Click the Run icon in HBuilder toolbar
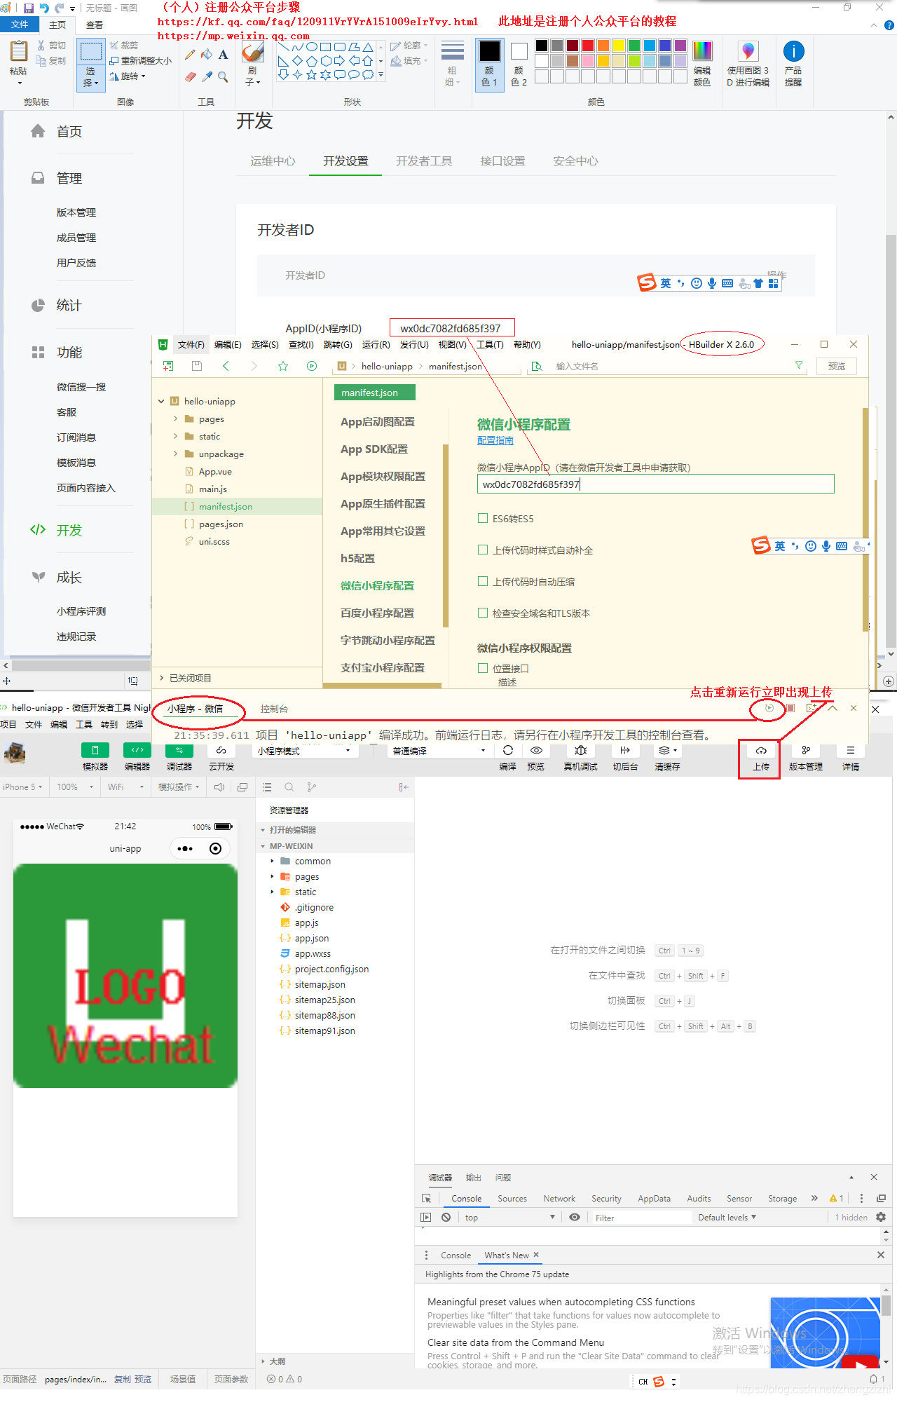Screen dimensions: 897x1402 click(312, 366)
